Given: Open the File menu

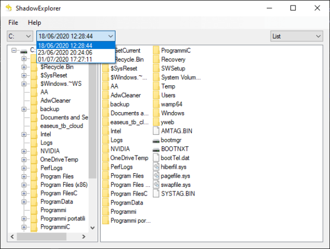Looking at the screenshot, I should pos(13,23).
